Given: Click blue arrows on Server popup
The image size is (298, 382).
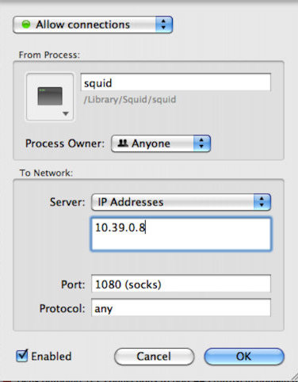Looking at the screenshot, I should point(262,202).
